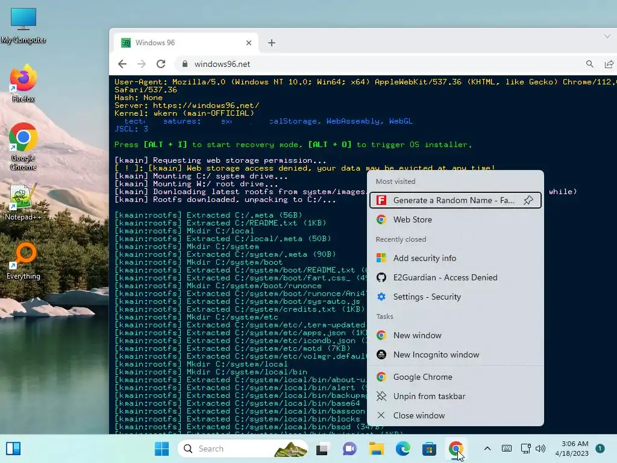This screenshot has height=463, width=617.
Task: Pin Generate a Random Name to list
Action: click(528, 200)
